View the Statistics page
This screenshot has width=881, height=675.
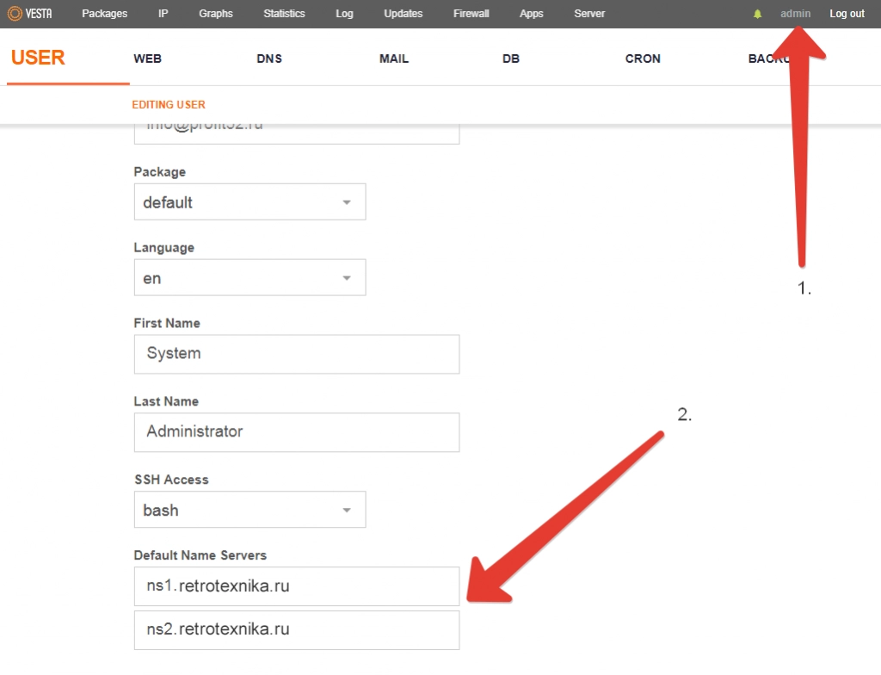(x=284, y=14)
